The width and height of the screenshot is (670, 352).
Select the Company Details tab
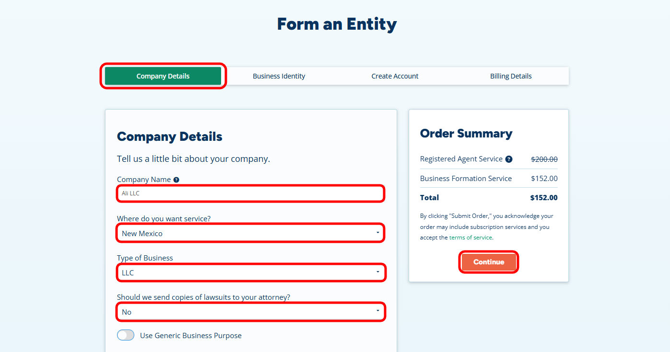(163, 76)
